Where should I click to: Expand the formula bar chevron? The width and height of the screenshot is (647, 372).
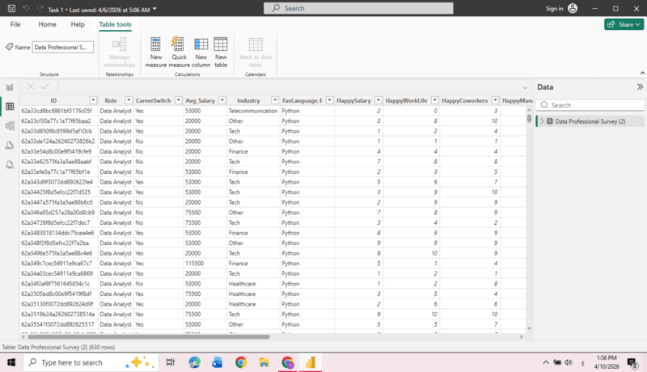tap(524, 87)
